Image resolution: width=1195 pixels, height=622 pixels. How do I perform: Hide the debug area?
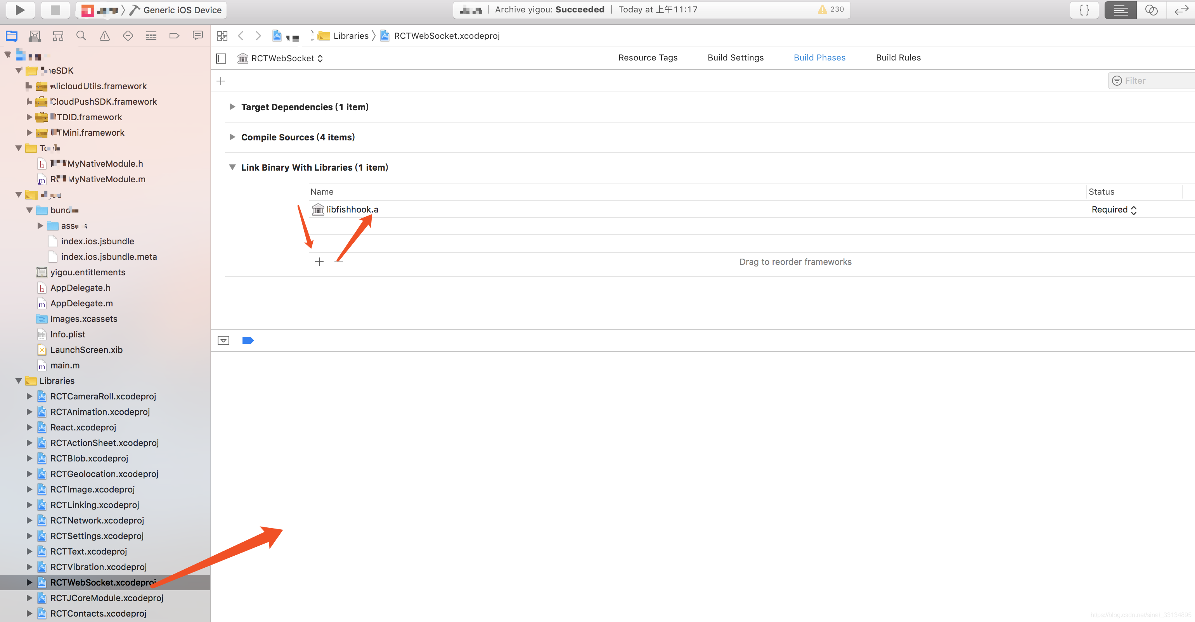223,340
